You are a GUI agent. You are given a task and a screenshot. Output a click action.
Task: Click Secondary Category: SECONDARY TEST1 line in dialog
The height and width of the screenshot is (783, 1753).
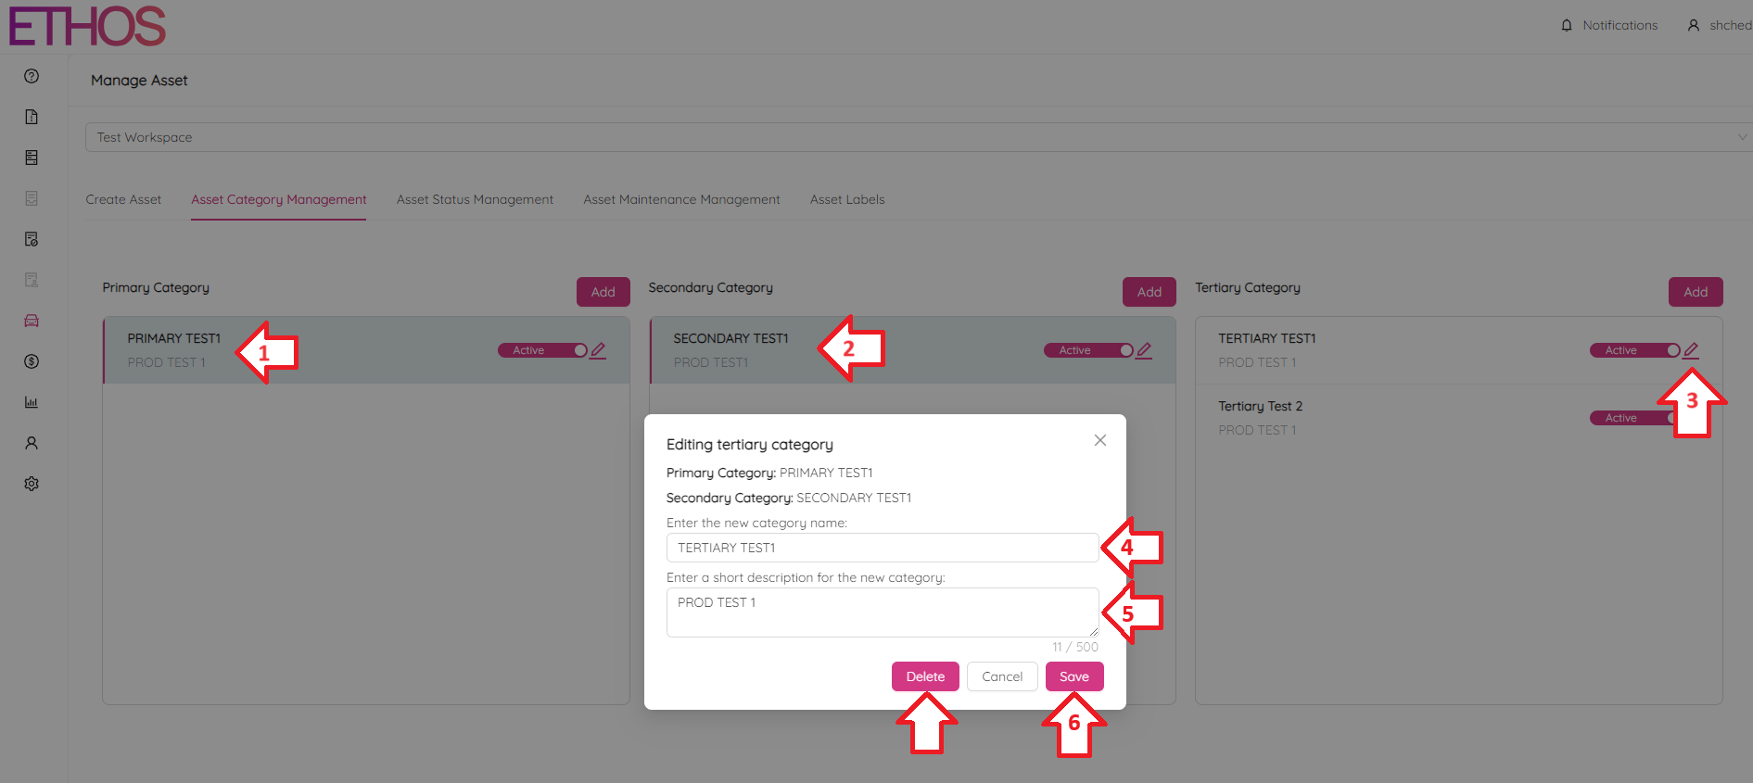tap(789, 498)
